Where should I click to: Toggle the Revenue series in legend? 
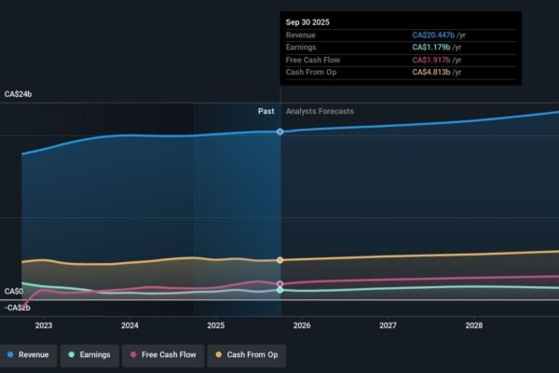28,354
